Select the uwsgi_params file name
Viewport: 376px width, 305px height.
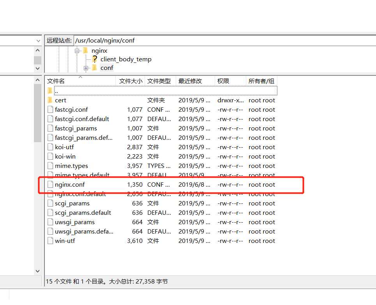75,222
